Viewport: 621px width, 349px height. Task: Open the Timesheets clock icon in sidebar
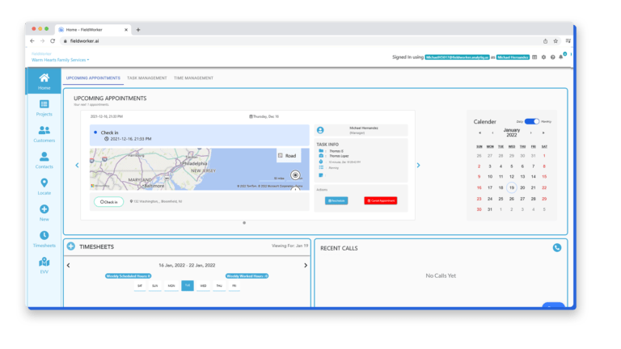pos(44,239)
